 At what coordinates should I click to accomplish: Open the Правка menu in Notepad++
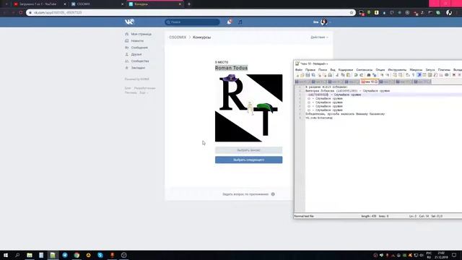[310, 70]
